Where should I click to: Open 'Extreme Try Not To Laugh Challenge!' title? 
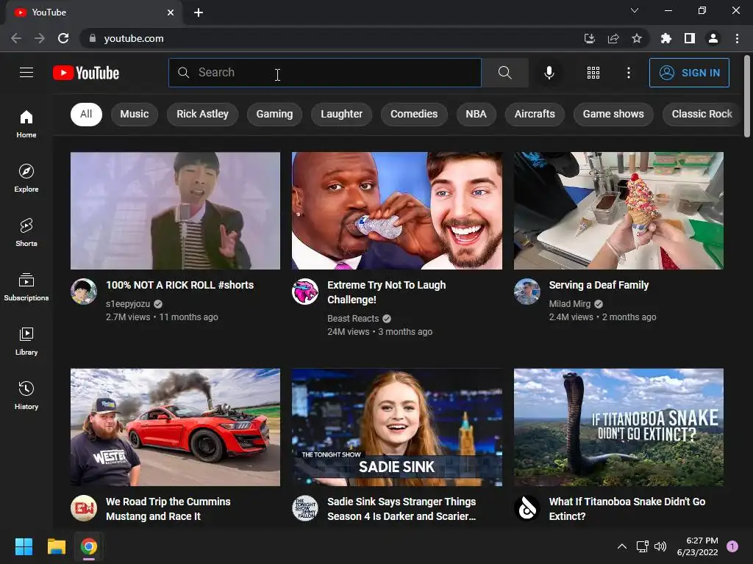coord(387,292)
